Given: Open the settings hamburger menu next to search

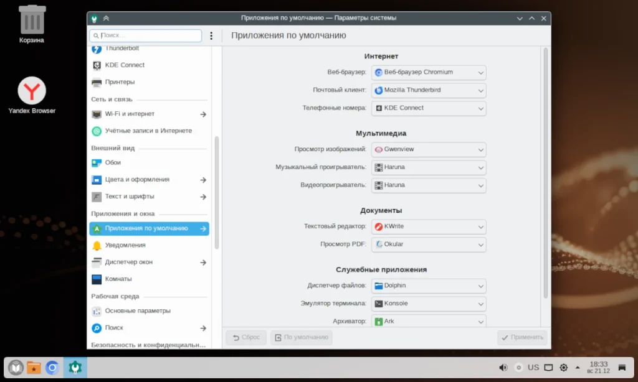Looking at the screenshot, I should tap(211, 35).
